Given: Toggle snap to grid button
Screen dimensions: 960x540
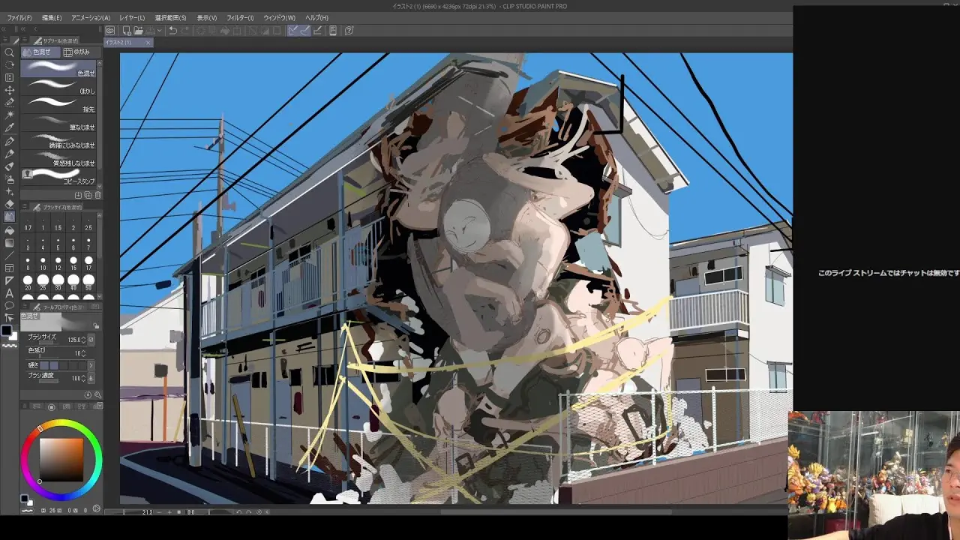Looking at the screenshot, I should click(x=317, y=31).
